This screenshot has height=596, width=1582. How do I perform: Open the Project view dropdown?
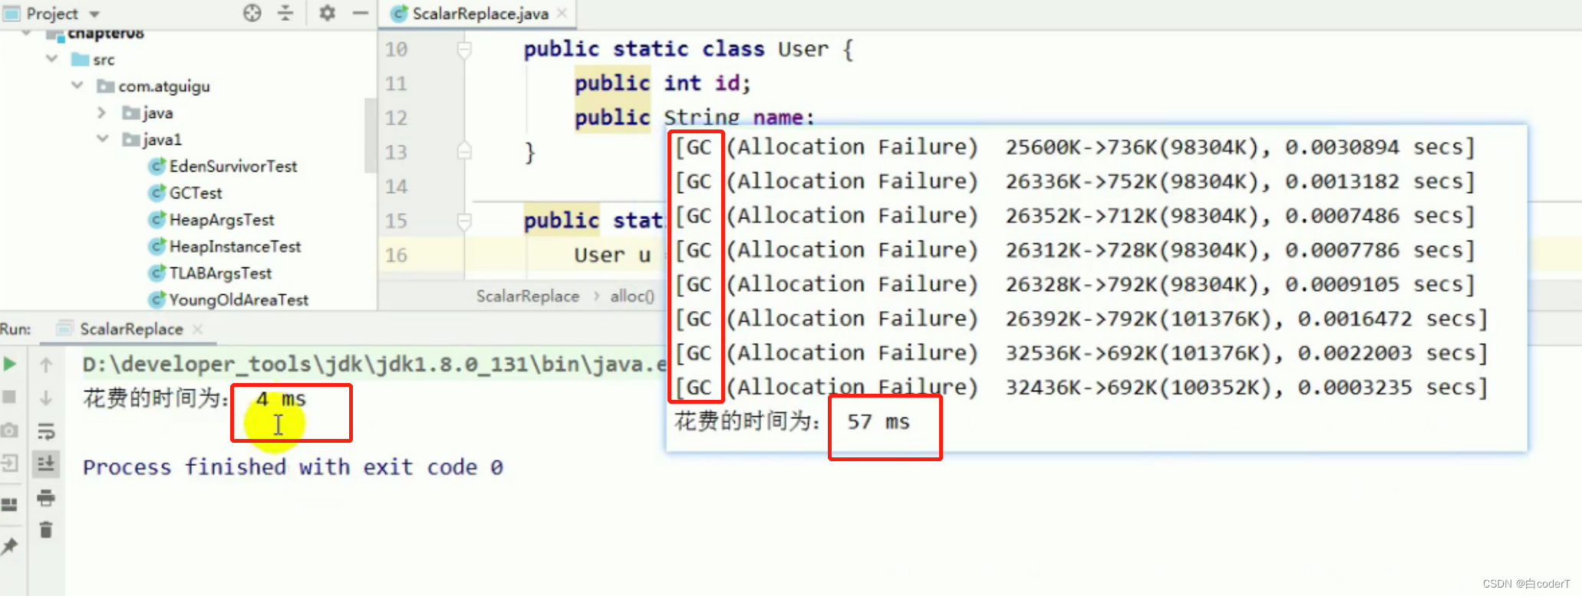[x=94, y=15]
